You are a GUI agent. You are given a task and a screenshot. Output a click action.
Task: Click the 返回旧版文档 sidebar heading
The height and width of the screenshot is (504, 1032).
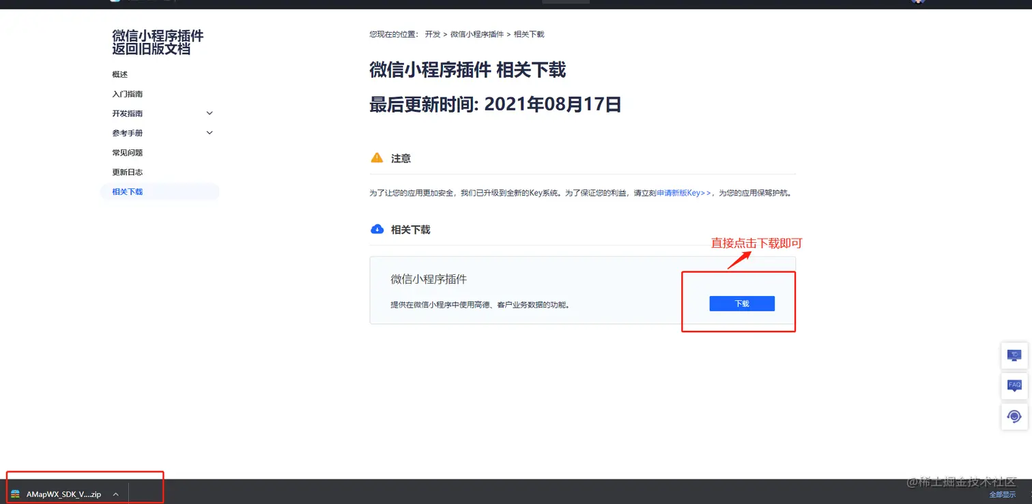pyautogui.click(x=152, y=49)
